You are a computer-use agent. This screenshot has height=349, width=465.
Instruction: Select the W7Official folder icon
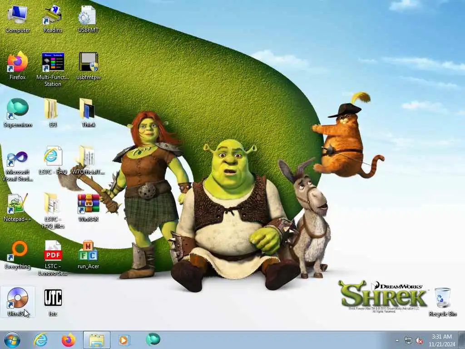tap(89, 160)
